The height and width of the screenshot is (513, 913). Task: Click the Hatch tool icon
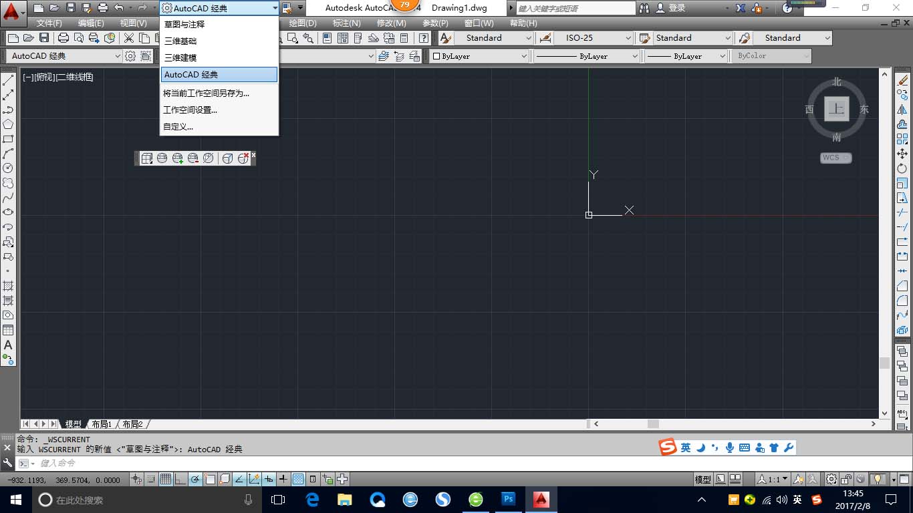pos(9,286)
